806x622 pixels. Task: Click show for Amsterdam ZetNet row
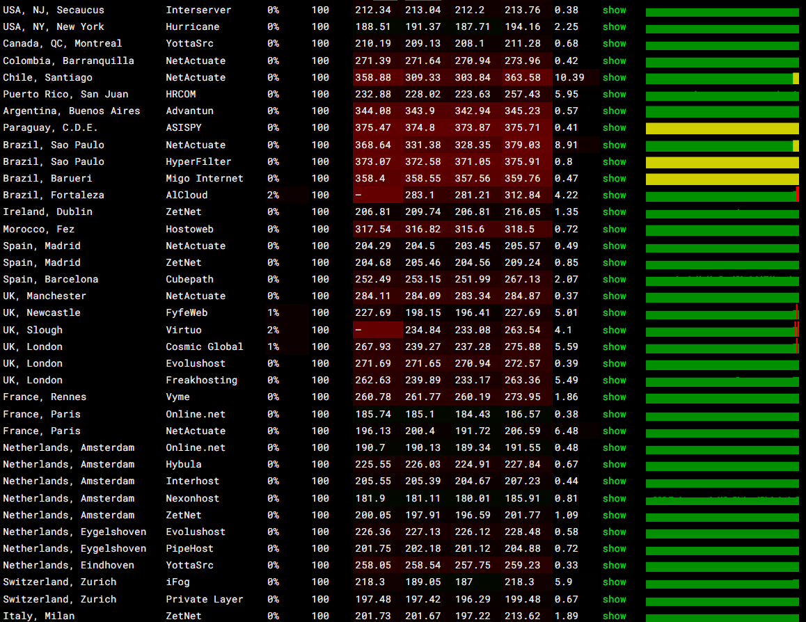[x=615, y=515]
